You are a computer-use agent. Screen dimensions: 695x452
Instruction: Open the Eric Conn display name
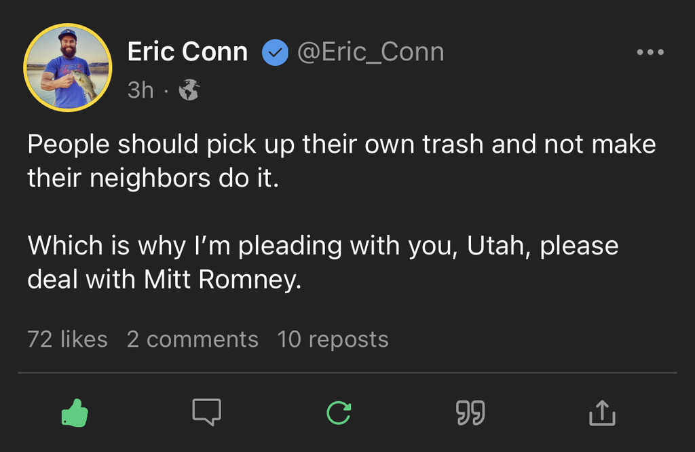[187, 52]
